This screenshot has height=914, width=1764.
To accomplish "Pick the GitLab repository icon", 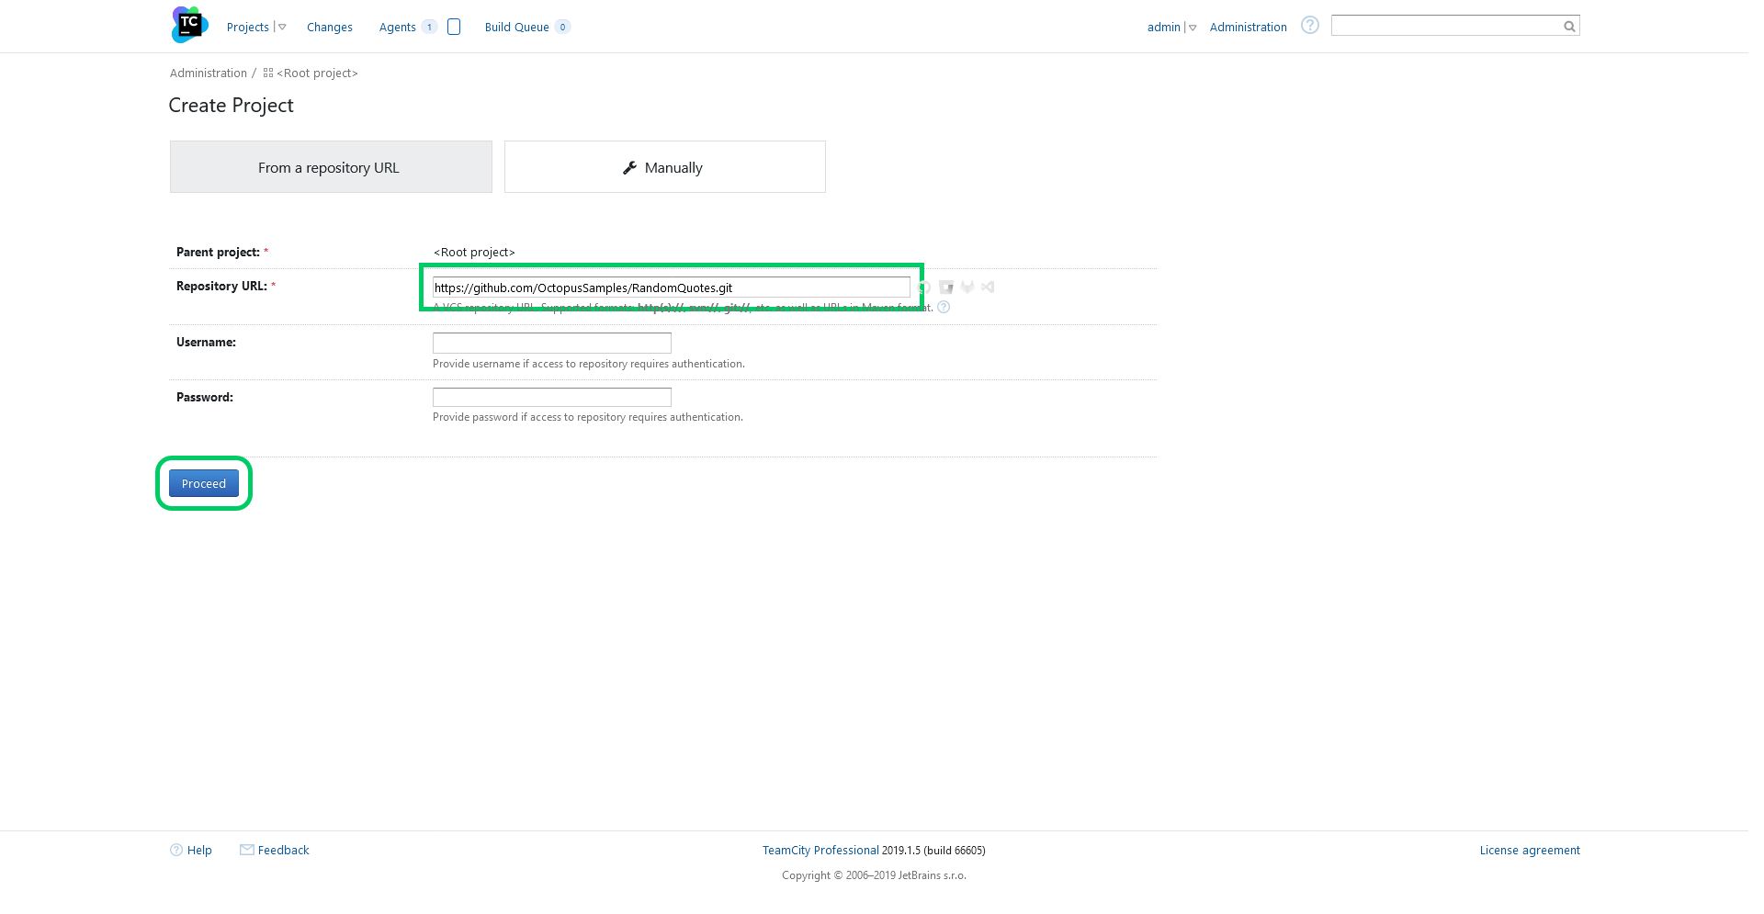I will (x=967, y=288).
